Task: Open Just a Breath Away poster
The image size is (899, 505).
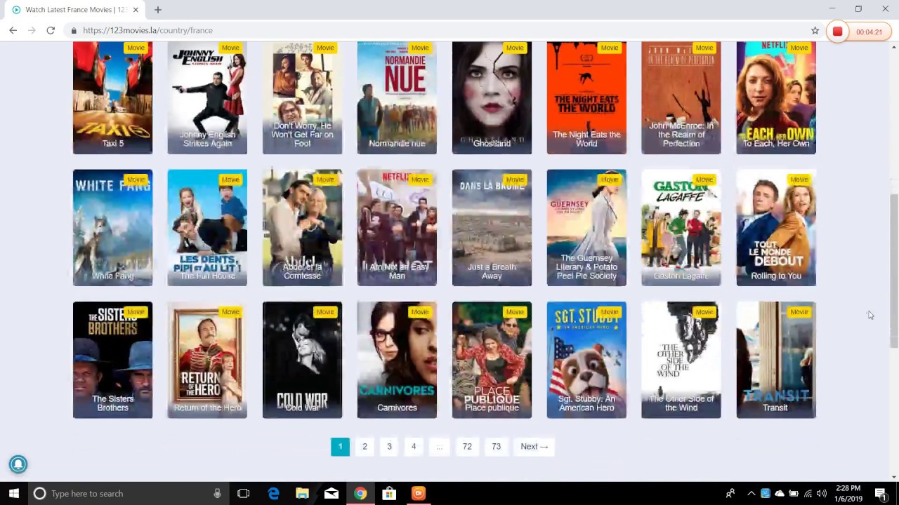Action: (492, 228)
